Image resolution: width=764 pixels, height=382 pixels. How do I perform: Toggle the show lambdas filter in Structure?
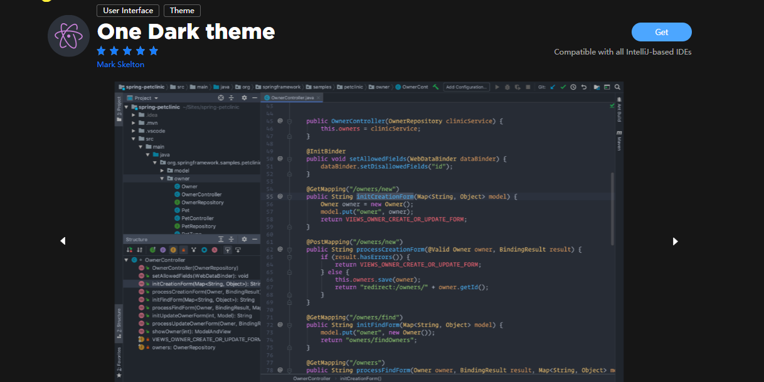[215, 250]
